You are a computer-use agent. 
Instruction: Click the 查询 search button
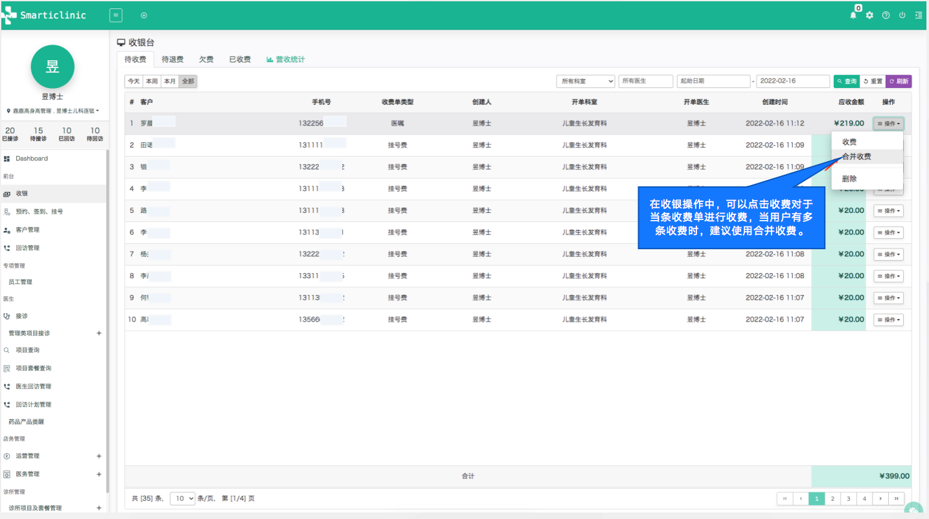(846, 82)
